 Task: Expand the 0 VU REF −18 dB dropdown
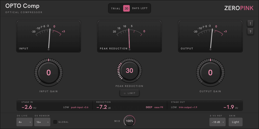click(217, 122)
